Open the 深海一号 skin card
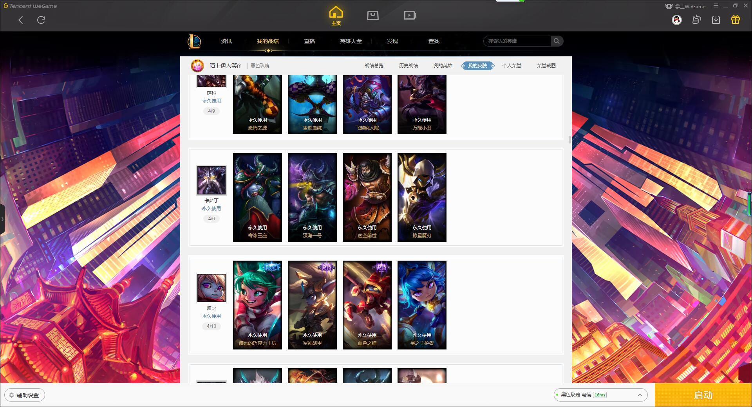The image size is (752, 407). [312, 197]
